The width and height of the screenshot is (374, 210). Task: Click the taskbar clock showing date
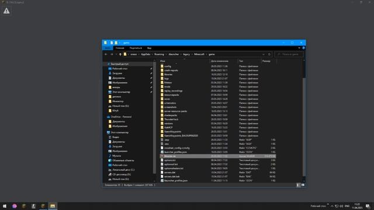tap(357, 206)
